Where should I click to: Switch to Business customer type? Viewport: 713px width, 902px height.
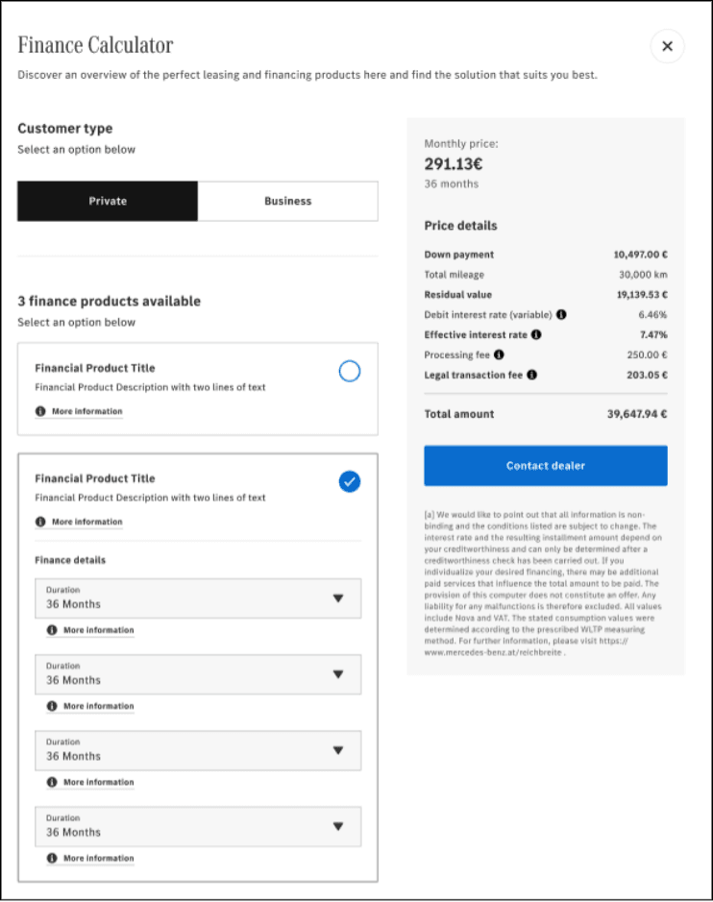coord(287,202)
